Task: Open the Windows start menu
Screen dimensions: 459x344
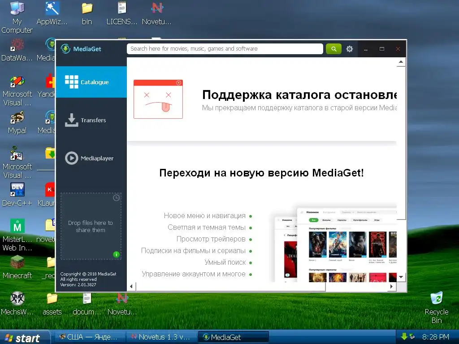Action: 25,337
